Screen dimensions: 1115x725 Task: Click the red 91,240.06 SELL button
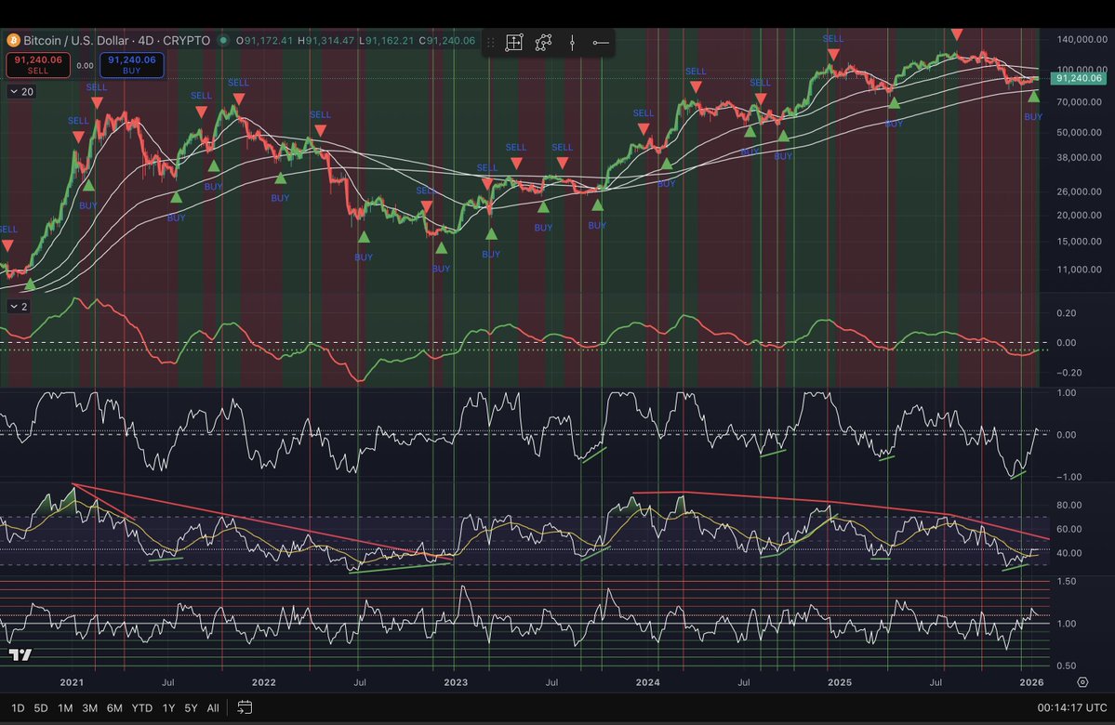(38, 65)
